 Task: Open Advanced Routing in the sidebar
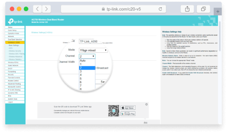click(15, 84)
